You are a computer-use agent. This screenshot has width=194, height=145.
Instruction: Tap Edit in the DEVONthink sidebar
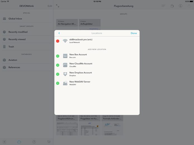pos(50,6)
